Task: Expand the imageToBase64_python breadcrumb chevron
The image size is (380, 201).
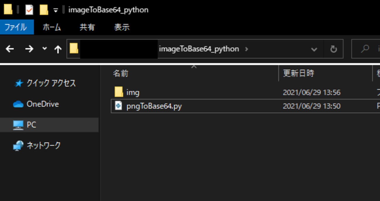Action: click(246, 49)
